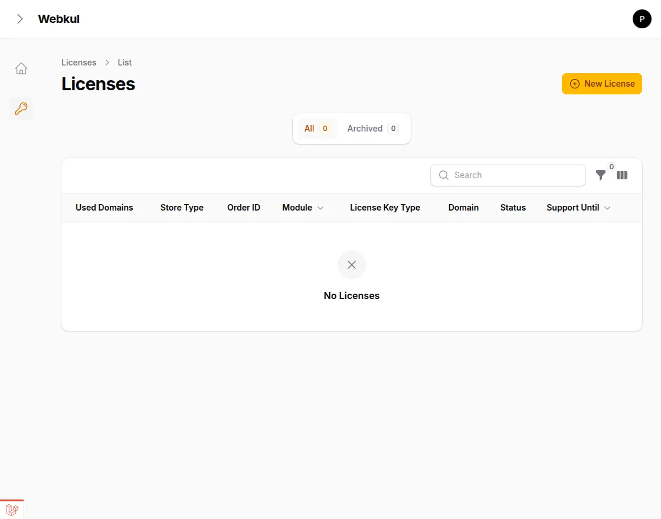Open the Licenses breadcrumb link
Screen dimensions: 661x519
pyautogui.click(x=78, y=62)
